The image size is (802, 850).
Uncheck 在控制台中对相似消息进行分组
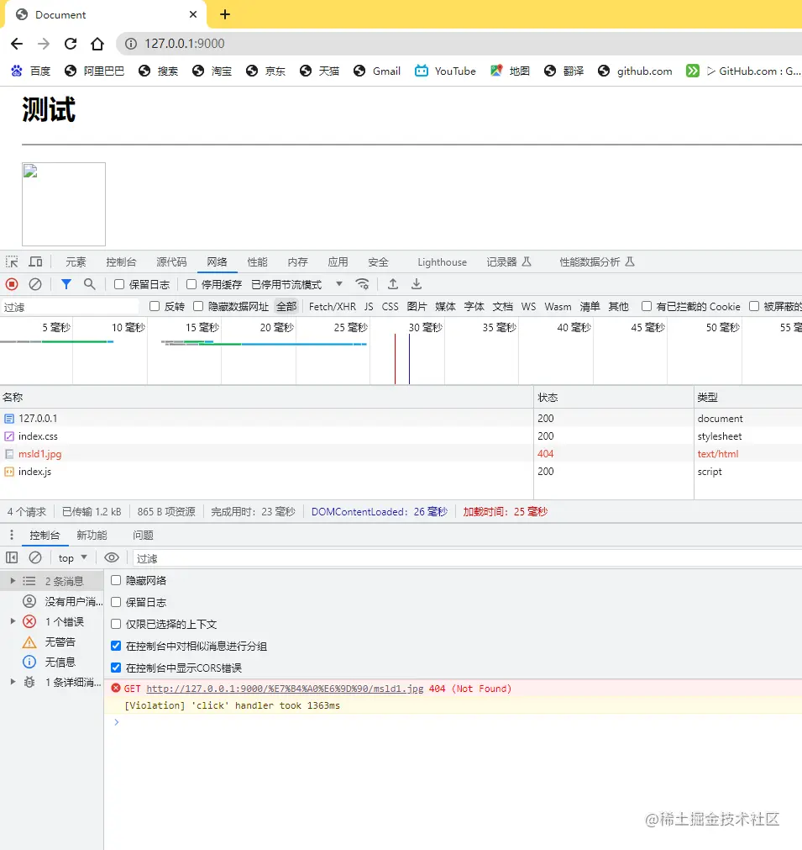click(116, 646)
